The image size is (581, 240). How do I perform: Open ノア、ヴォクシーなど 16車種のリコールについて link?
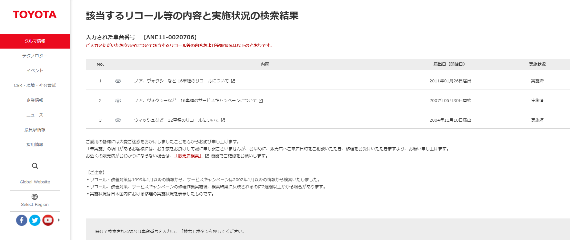(181, 81)
